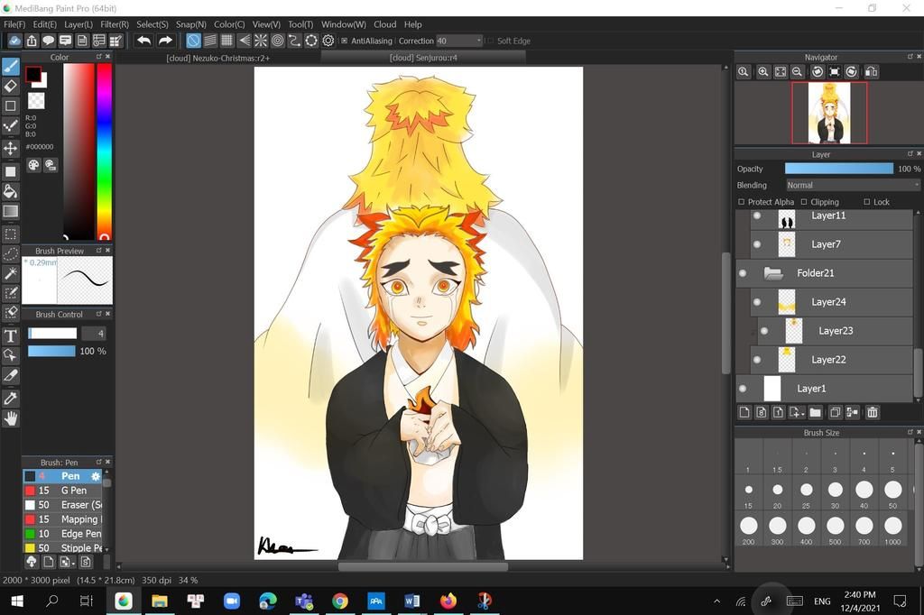This screenshot has height=615, width=924.
Task: Enable Protect Alpha checkbox
Action: pyautogui.click(x=742, y=201)
